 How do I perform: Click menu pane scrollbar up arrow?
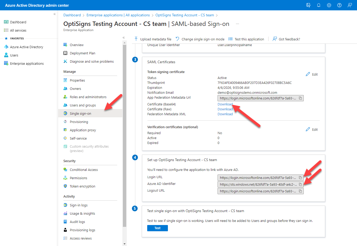tap(125, 42)
